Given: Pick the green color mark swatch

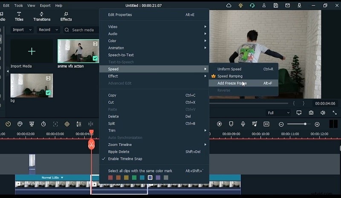Looking at the screenshot, I should [134, 178].
